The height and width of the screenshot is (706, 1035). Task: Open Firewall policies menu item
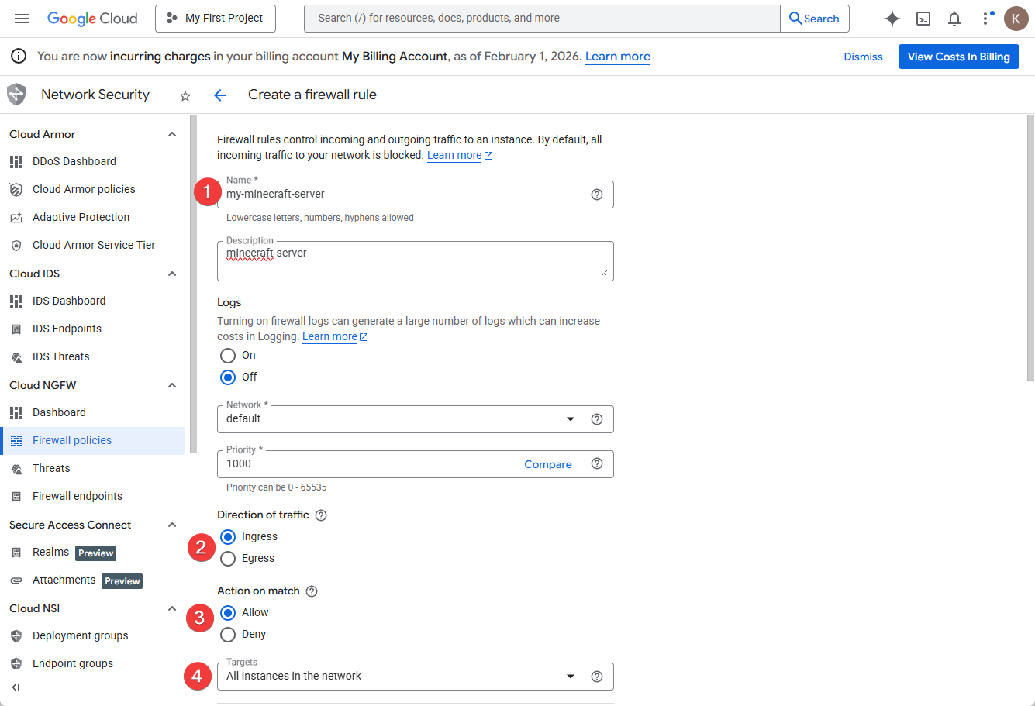pyautogui.click(x=93, y=441)
